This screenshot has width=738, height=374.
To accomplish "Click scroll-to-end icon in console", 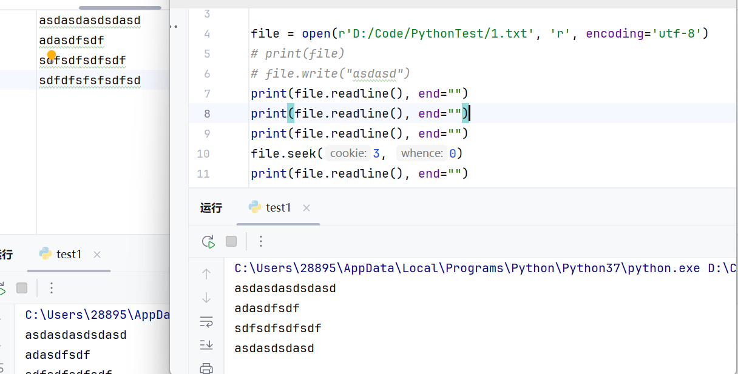I will [206, 345].
